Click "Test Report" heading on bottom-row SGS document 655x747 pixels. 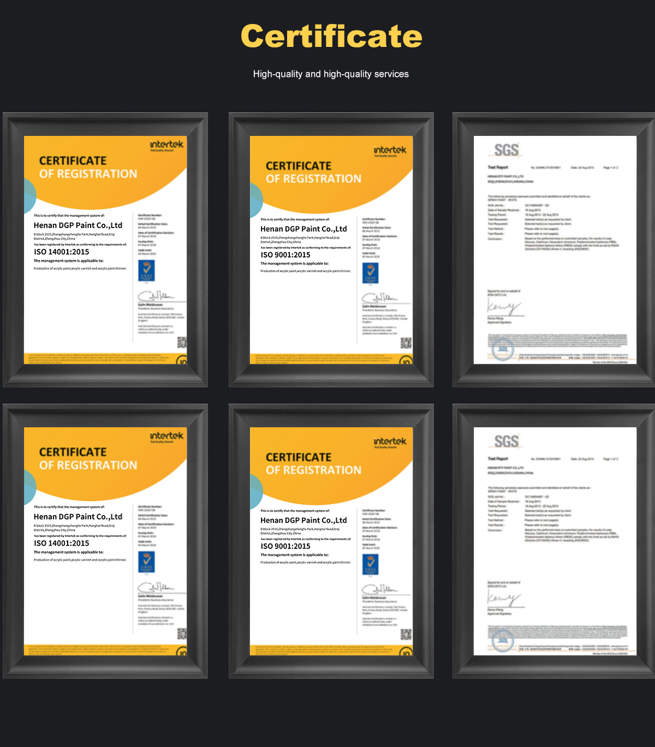pos(498,459)
